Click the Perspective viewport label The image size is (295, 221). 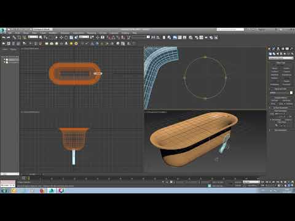tap(155, 112)
